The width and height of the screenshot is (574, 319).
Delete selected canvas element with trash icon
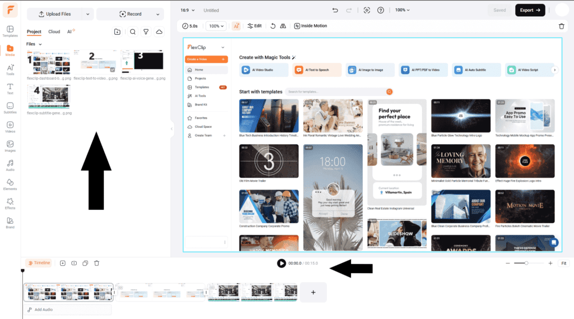[562, 26]
